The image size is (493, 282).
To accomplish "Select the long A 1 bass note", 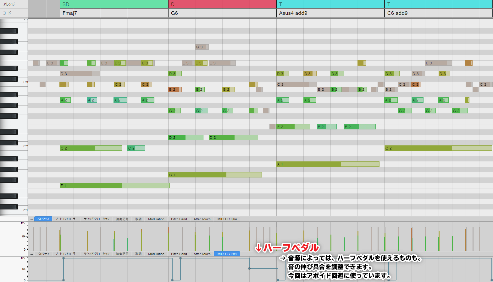I will pos(328,164).
